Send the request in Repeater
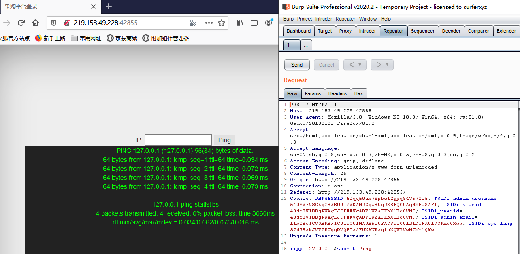The image size is (520, 254). (x=297, y=65)
